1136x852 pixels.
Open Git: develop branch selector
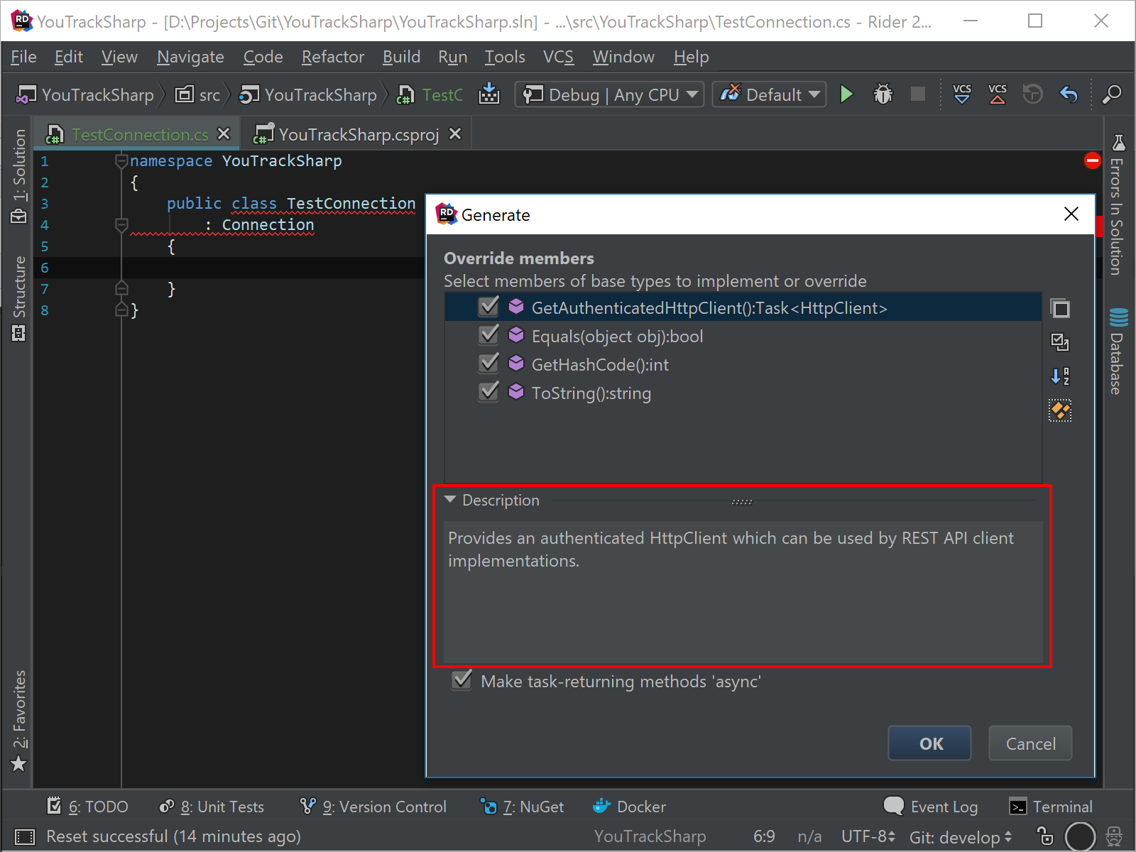(x=961, y=837)
